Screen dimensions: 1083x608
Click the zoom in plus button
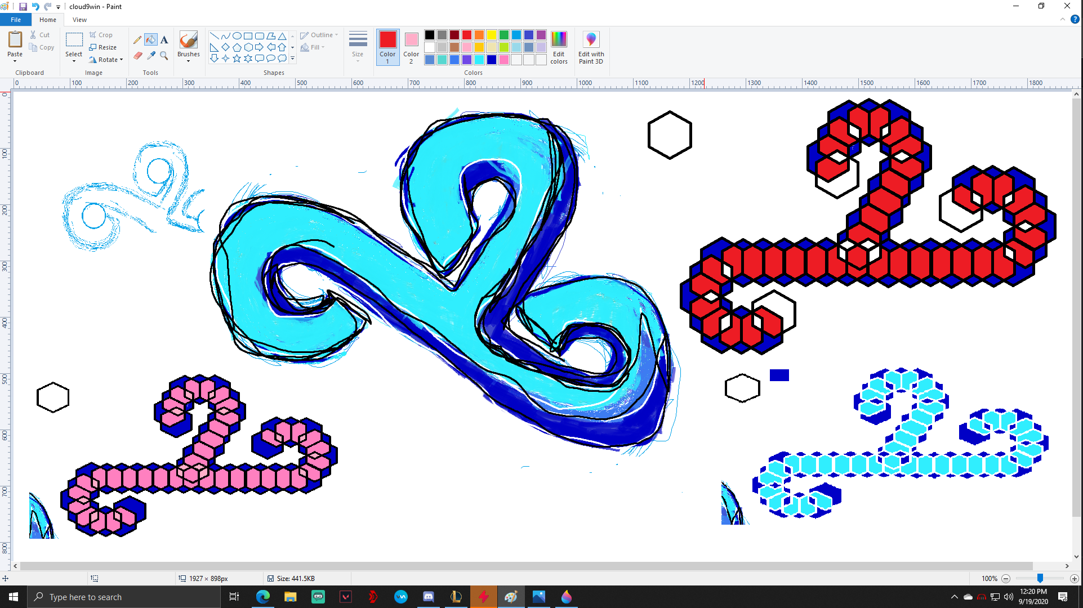pos(1074,579)
